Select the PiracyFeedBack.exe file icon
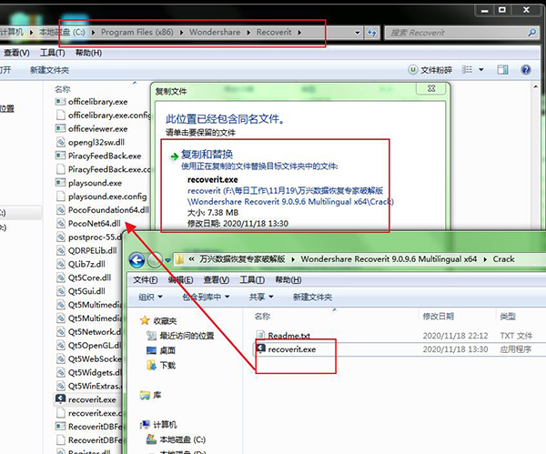The width and height of the screenshot is (546, 454). (x=61, y=156)
